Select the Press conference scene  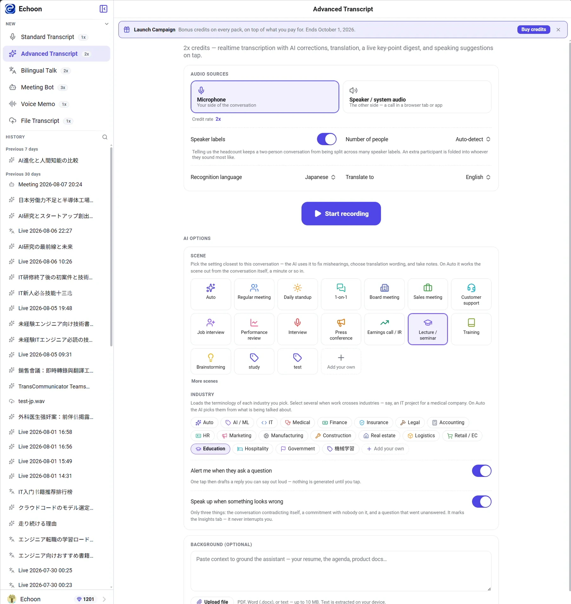coord(341,329)
